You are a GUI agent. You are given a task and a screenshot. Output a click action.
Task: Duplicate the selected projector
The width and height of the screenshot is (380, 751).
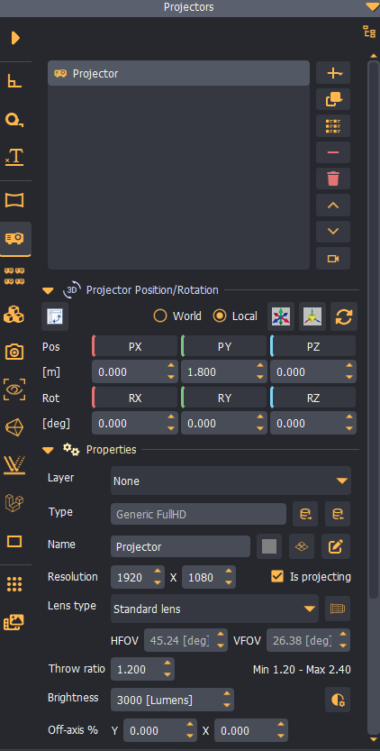333,99
